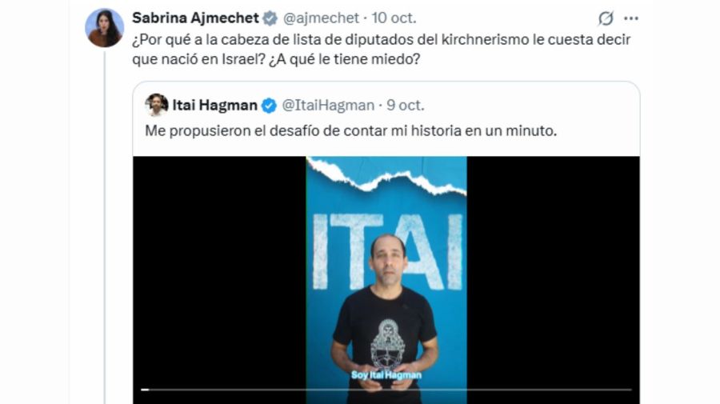Click the ITAI lettering in video
This screenshot has height=404, width=720.
coord(387,251)
